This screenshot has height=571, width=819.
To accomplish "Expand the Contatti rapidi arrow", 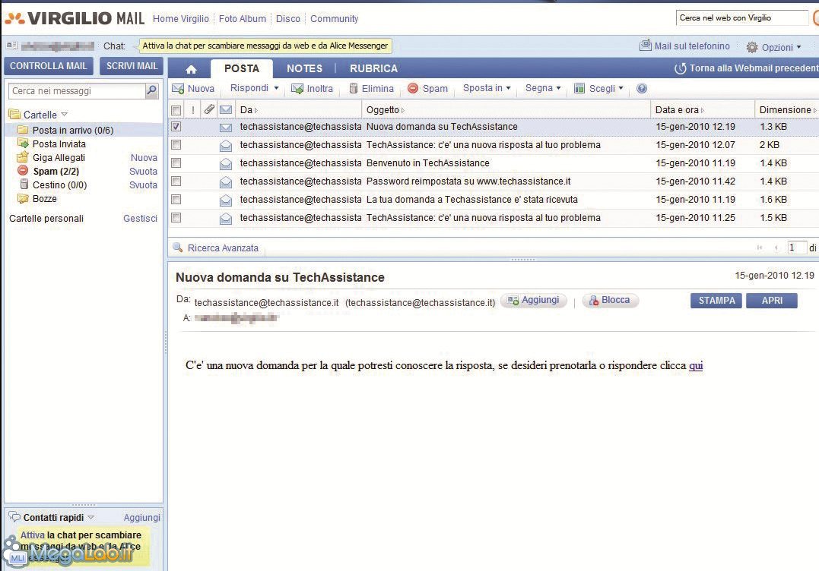I will tap(91, 517).
